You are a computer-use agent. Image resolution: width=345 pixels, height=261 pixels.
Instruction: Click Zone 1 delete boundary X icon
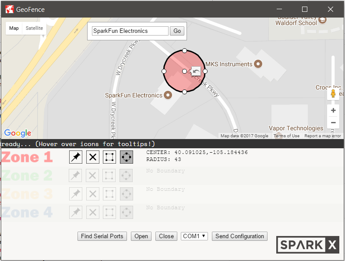93,157
